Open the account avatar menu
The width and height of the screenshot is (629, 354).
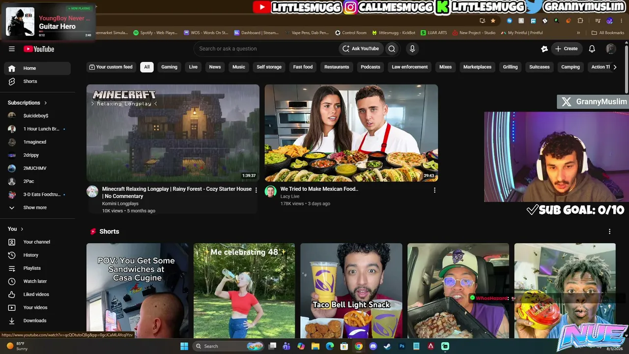pyautogui.click(x=611, y=49)
